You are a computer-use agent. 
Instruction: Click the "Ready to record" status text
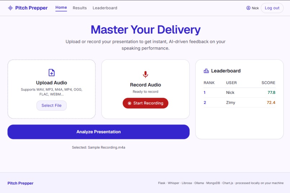pos(146,92)
